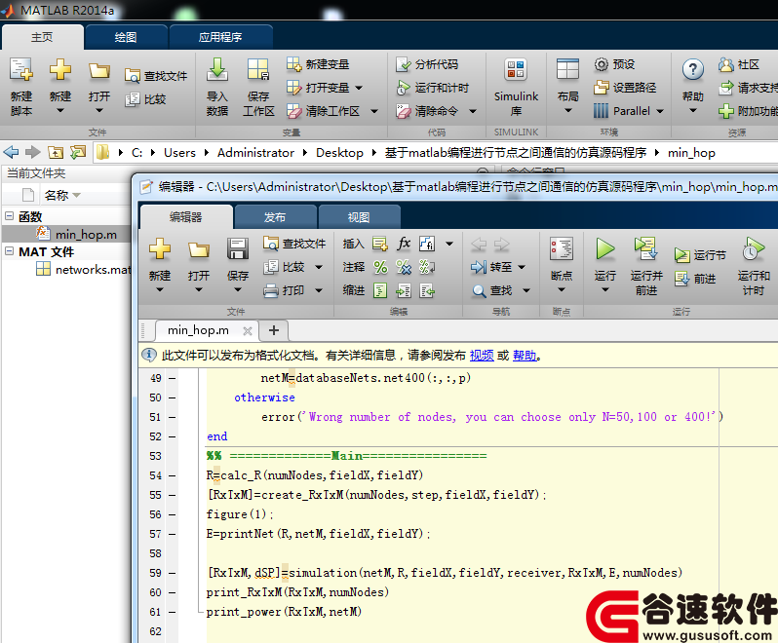Collapse the MAT files group

pyautogui.click(x=9, y=250)
